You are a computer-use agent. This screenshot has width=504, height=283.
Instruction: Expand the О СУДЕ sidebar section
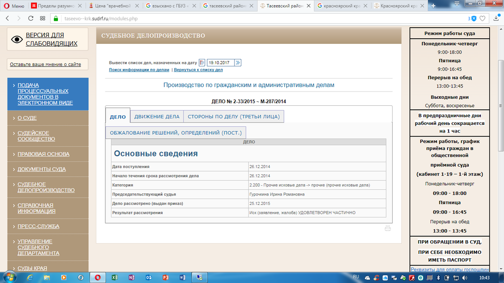click(27, 118)
